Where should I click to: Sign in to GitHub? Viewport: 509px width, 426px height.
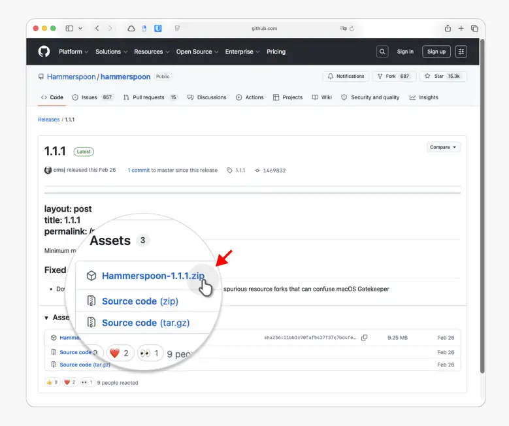[x=405, y=52]
